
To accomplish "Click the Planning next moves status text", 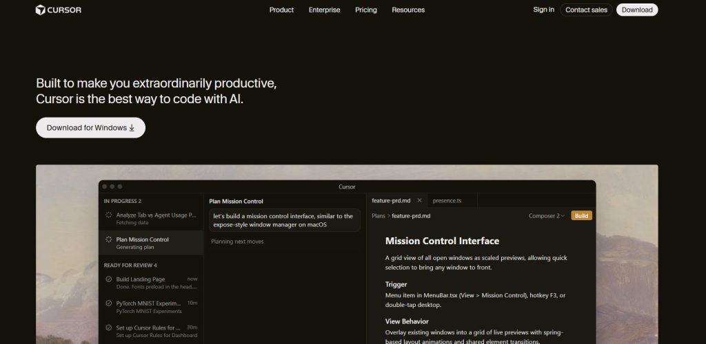I will point(237,241).
